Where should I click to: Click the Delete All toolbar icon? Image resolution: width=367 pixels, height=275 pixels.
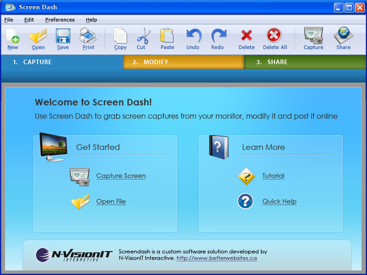click(x=273, y=35)
